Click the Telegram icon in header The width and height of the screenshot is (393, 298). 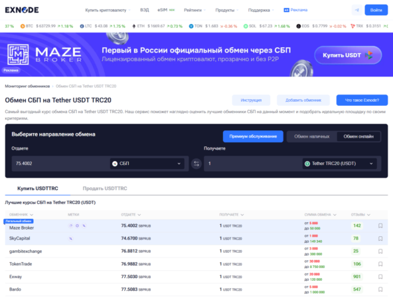357,10
